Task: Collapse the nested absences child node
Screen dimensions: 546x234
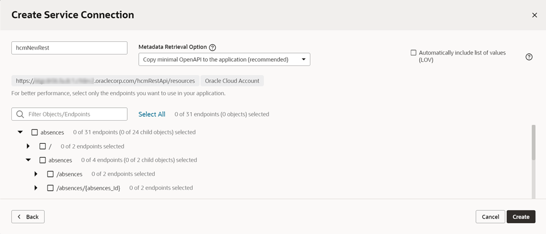Action: click(28, 160)
